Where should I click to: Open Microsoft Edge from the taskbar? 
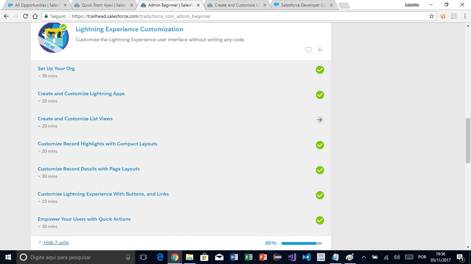(x=160, y=257)
